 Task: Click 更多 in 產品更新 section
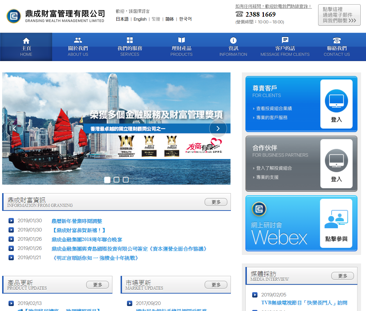[x=98, y=285]
